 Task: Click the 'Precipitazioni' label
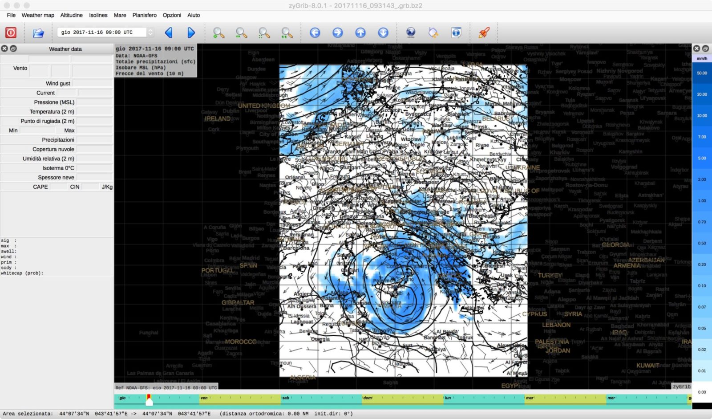(x=58, y=139)
